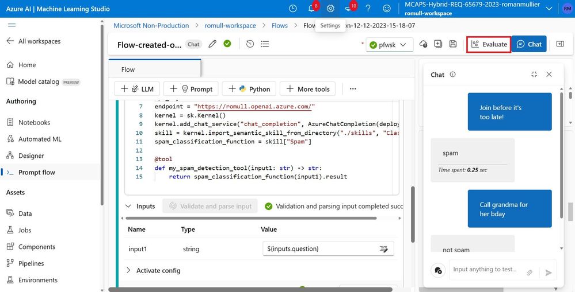Click the Evaluate button

489,44
